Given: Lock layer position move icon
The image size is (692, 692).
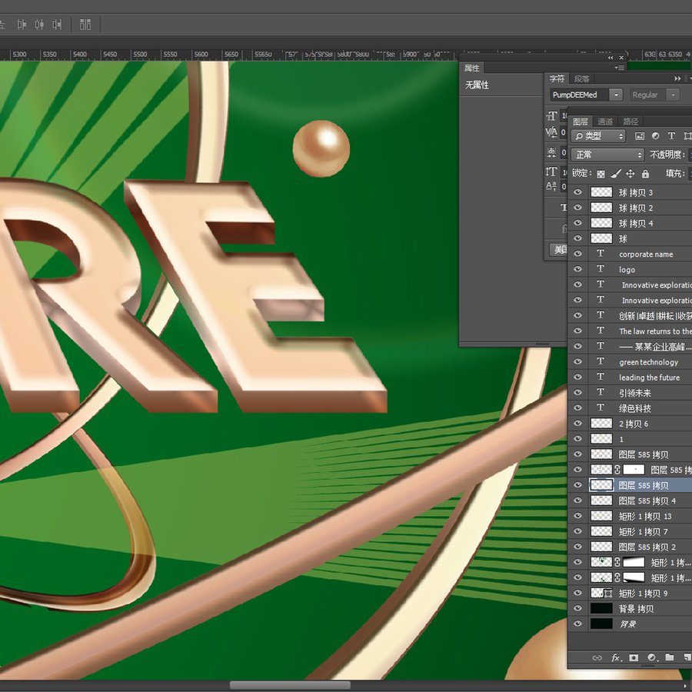Looking at the screenshot, I should 630,174.
